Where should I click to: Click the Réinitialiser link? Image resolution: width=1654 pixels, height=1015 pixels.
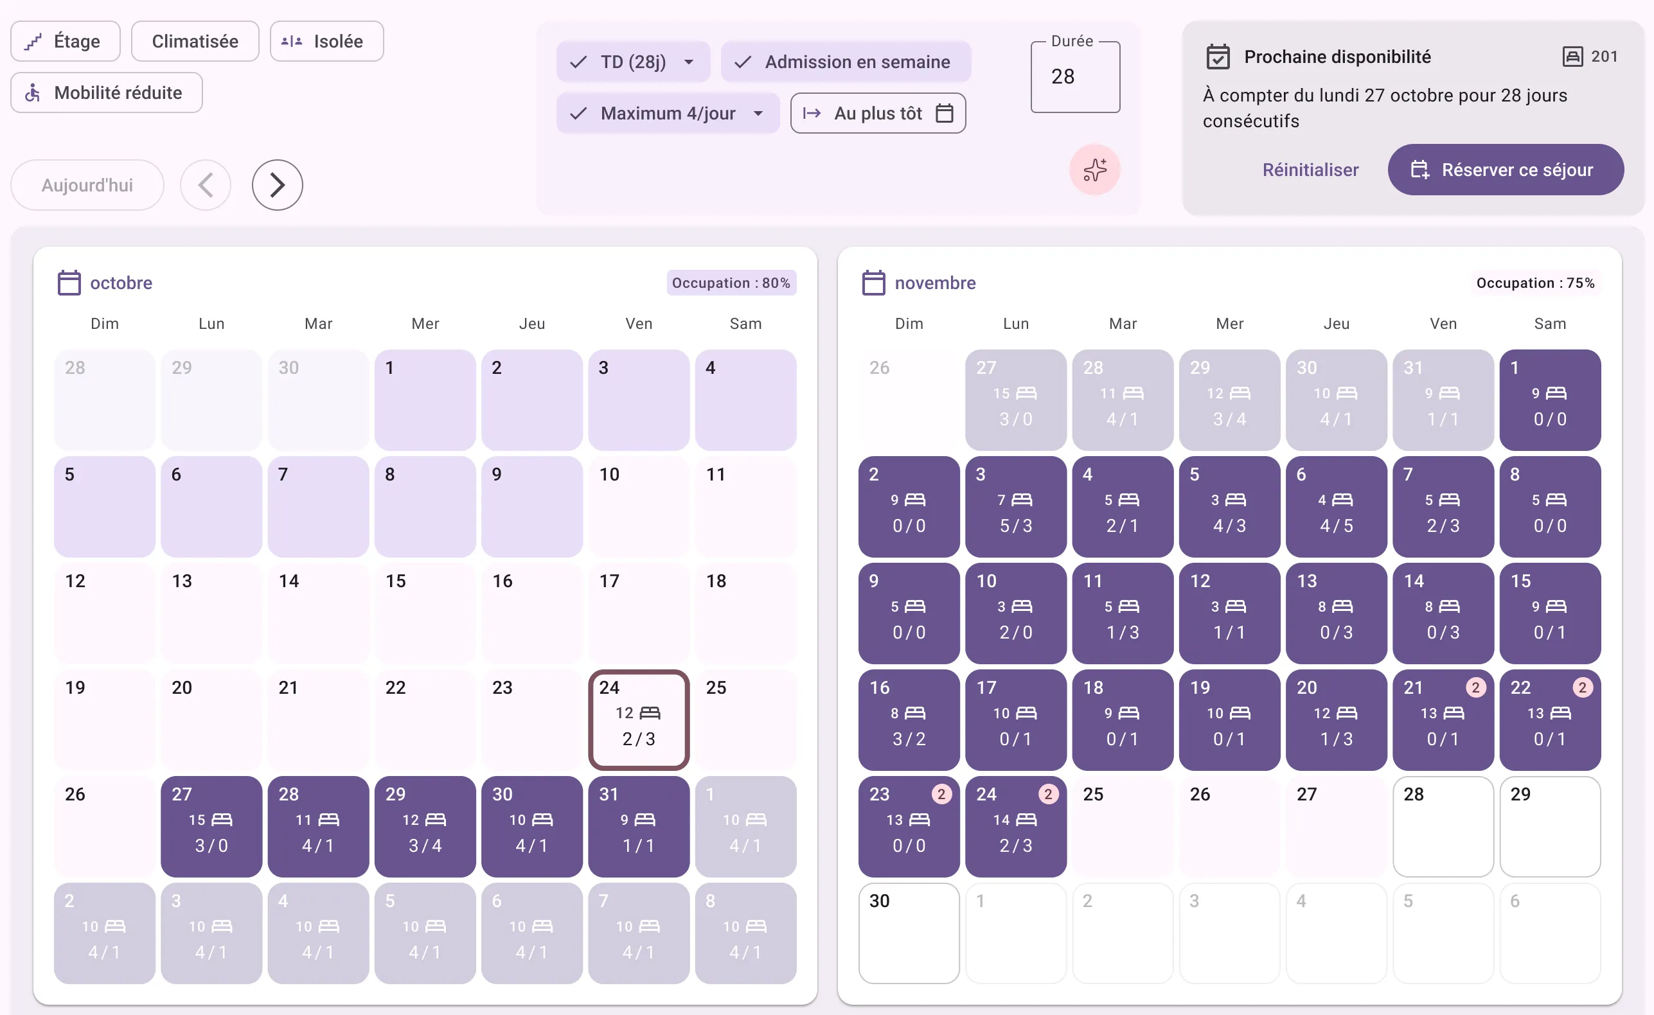point(1310,170)
